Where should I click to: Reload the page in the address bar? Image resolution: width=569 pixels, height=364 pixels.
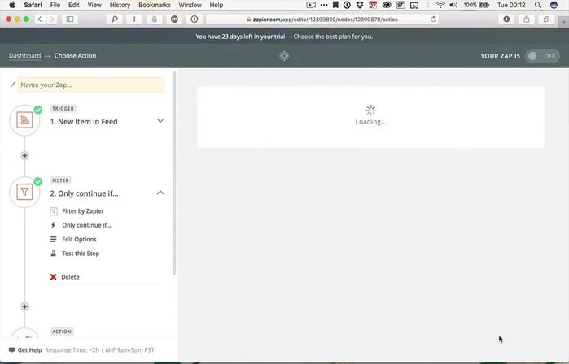pyautogui.click(x=433, y=19)
